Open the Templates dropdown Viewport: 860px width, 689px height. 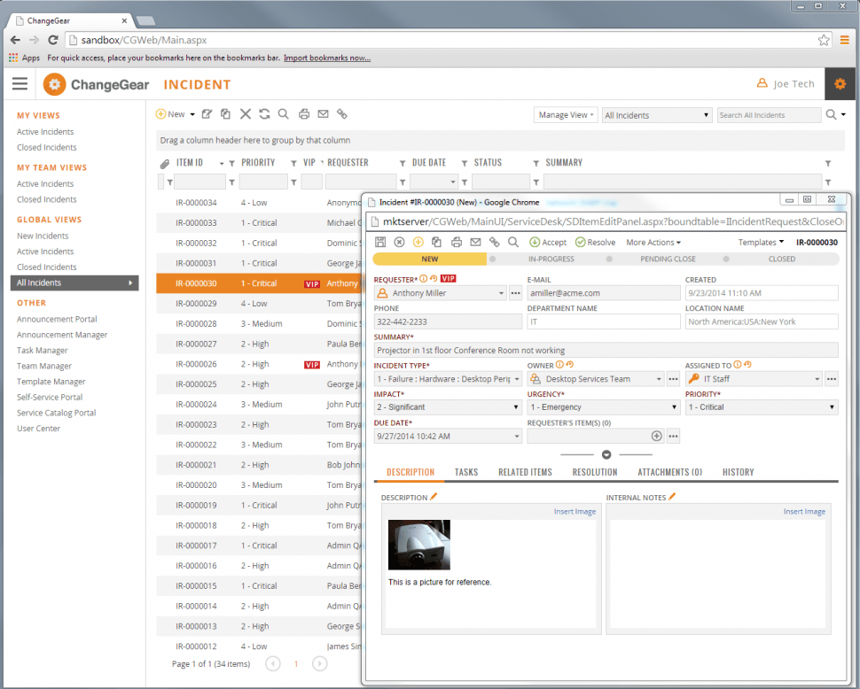click(x=761, y=242)
